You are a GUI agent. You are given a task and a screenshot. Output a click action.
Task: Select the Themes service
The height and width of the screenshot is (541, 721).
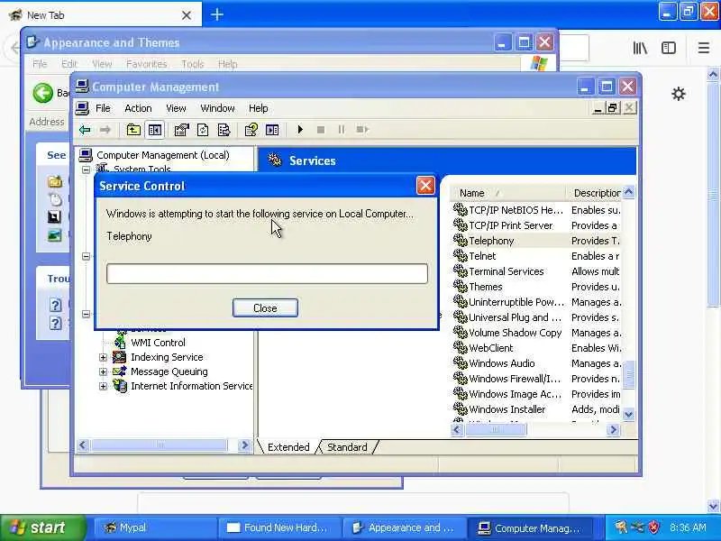tap(486, 287)
